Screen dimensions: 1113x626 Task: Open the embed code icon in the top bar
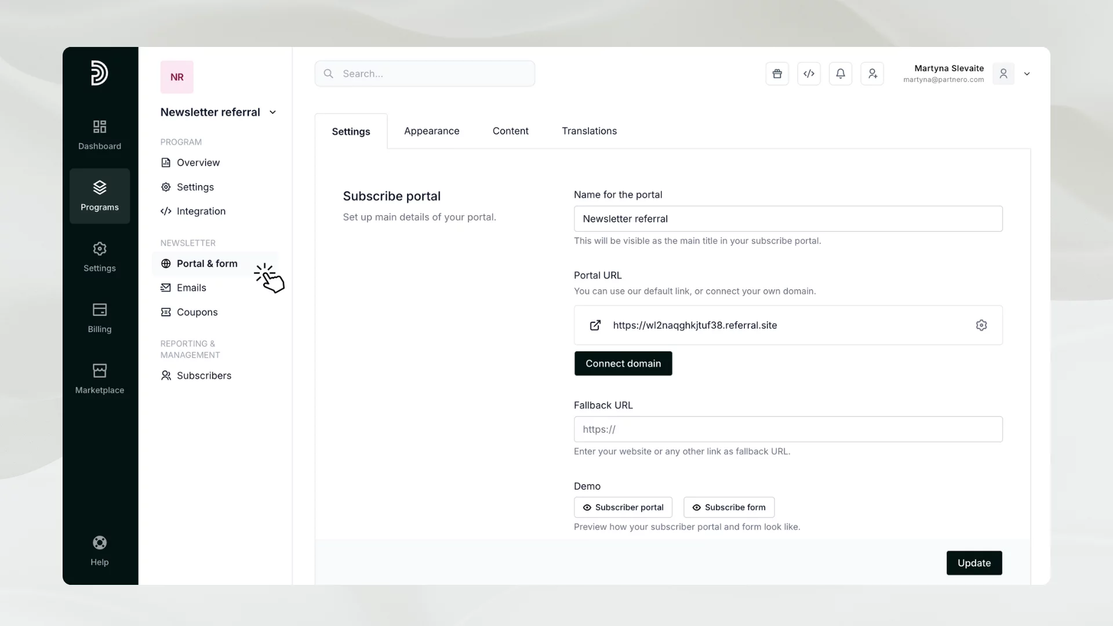coord(809,74)
